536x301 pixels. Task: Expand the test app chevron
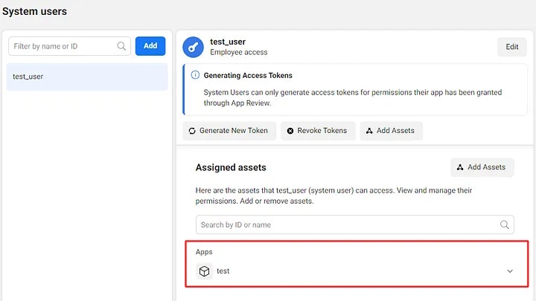[x=510, y=271]
